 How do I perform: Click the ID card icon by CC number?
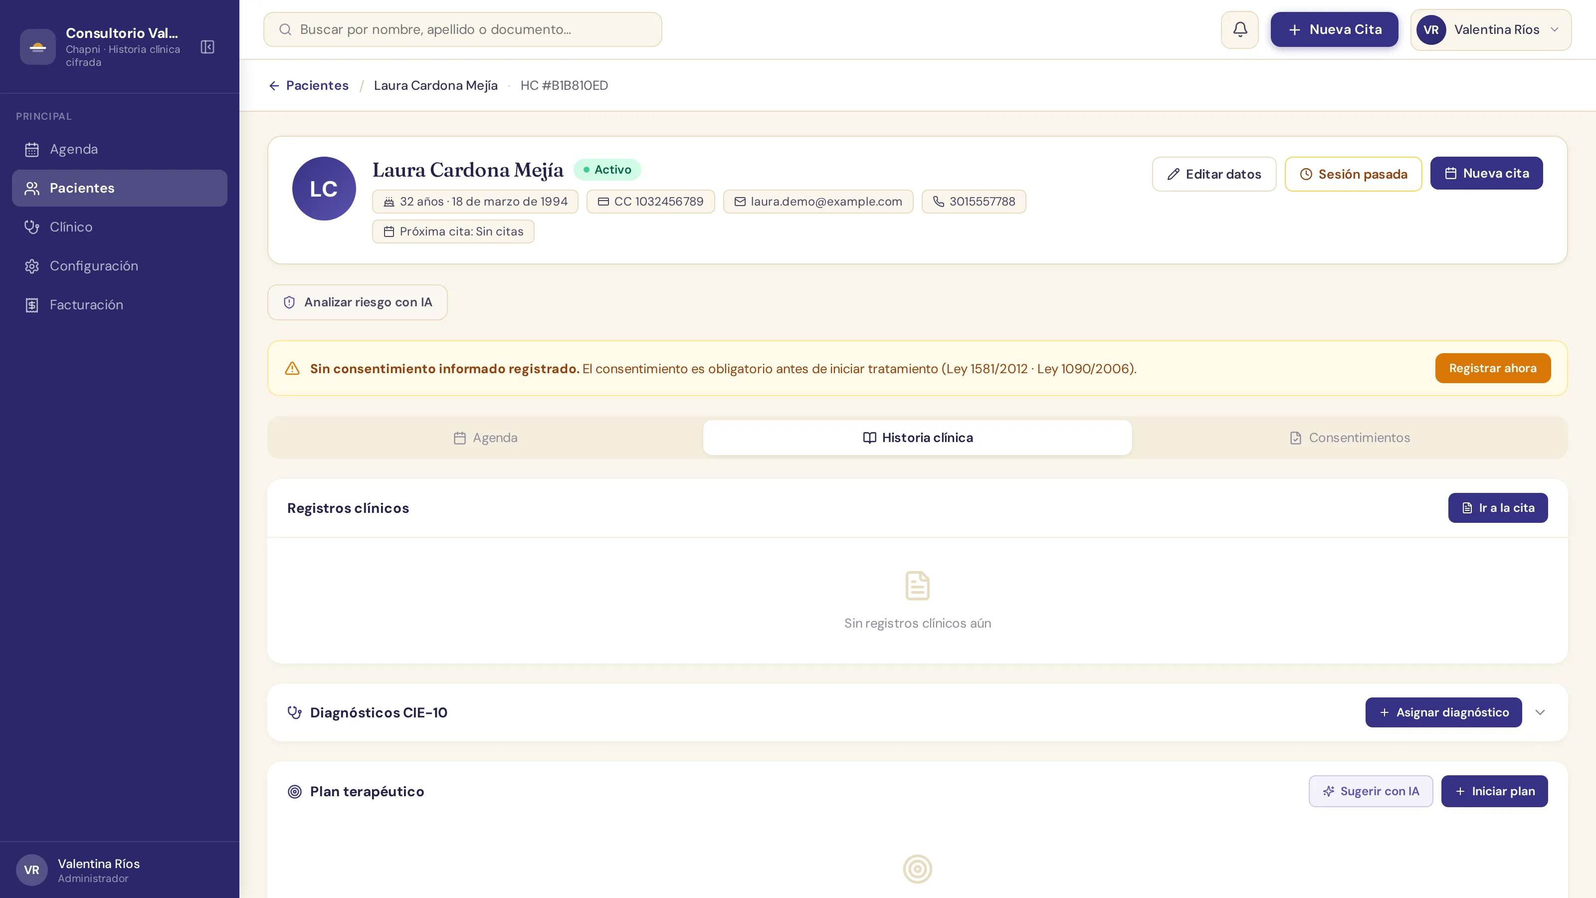(603, 202)
